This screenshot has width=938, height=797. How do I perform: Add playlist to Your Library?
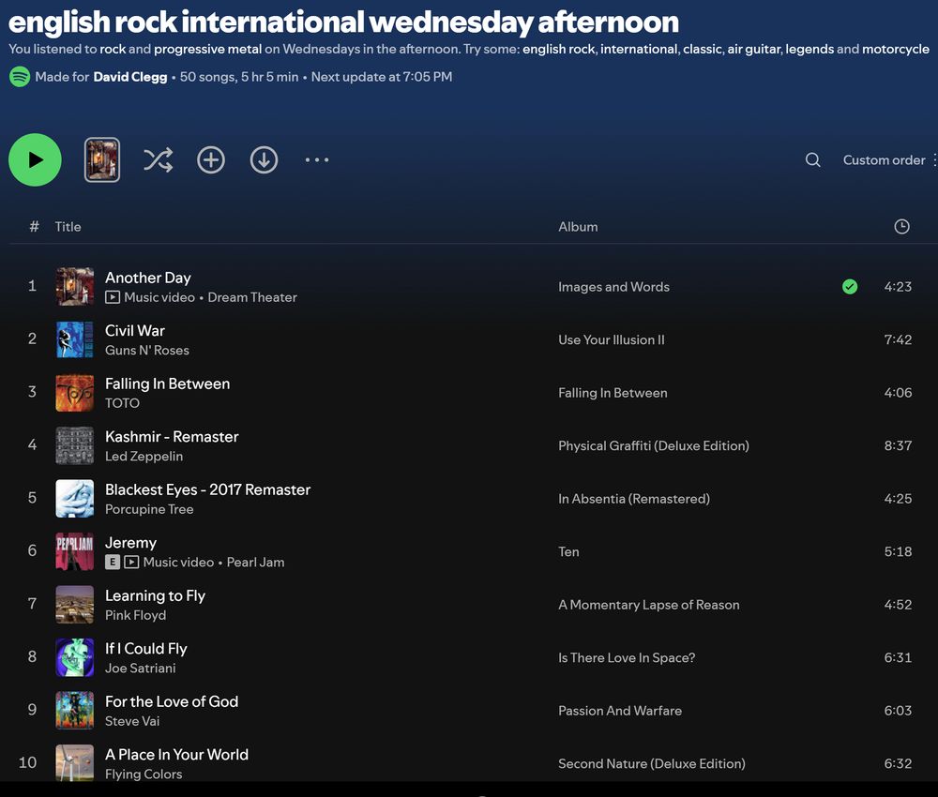pos(211,159)
